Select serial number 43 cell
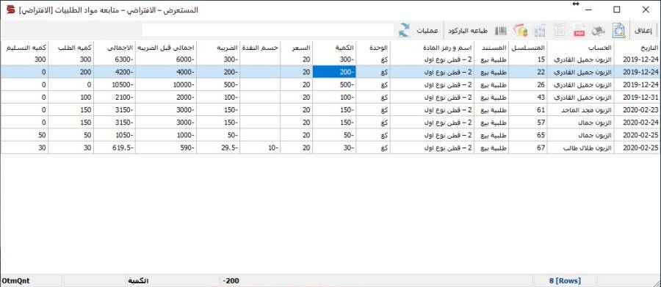The image size is (661, 287). [528, 98]
